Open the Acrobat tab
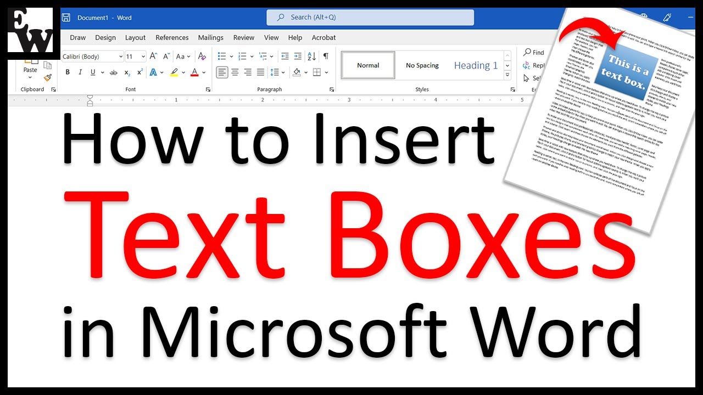Image resolution: width=703 pixels, height=395 pixels. [x=324, y=37]
